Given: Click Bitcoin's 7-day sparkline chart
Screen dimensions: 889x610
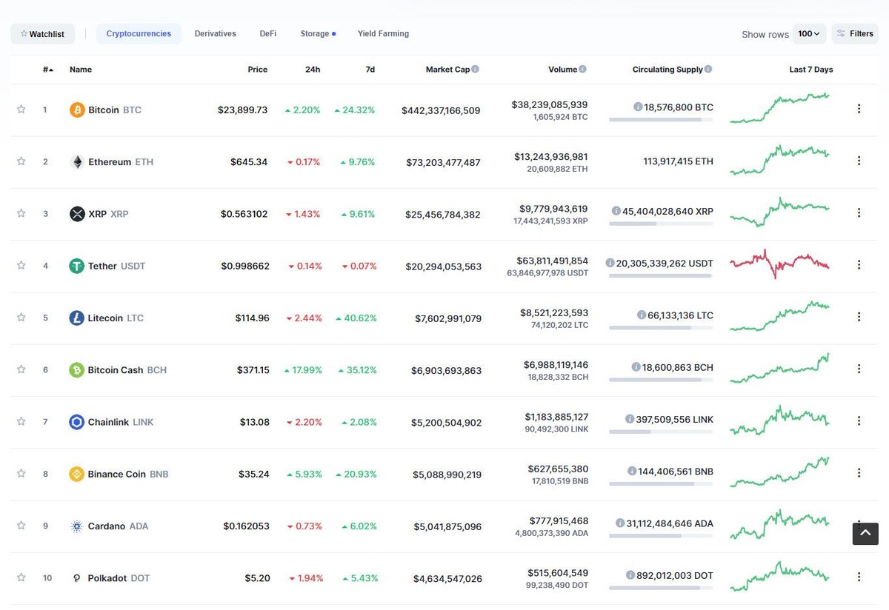Looking at the screenshot, I should 779,108.
